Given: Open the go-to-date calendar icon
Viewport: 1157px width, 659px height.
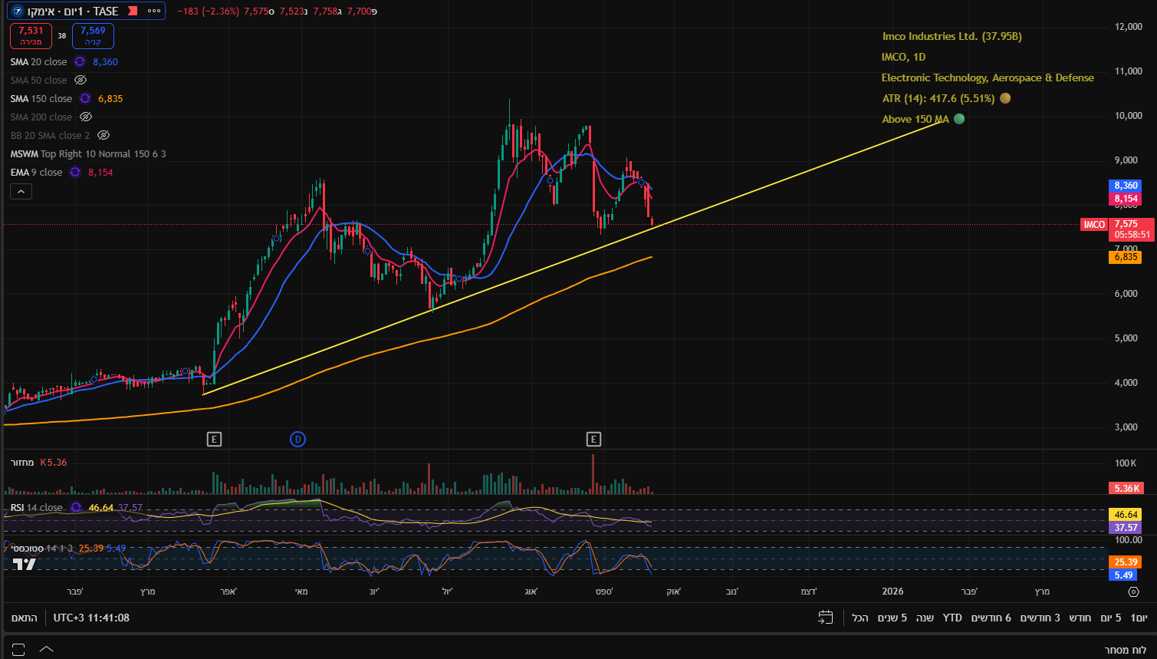Looking at the screenshot, I should pyautogui.click(x=826, y=618).
